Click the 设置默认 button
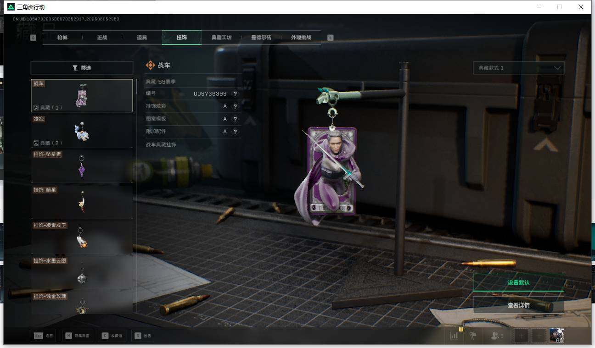Viewport: 595px width, 348px height. coord(519,282)
